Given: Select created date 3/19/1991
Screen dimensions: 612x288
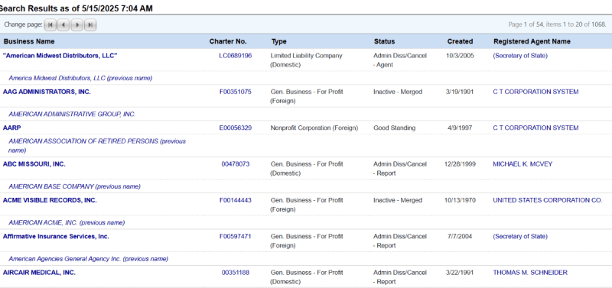Looking at the screenshot, I should tap(460, 92).
